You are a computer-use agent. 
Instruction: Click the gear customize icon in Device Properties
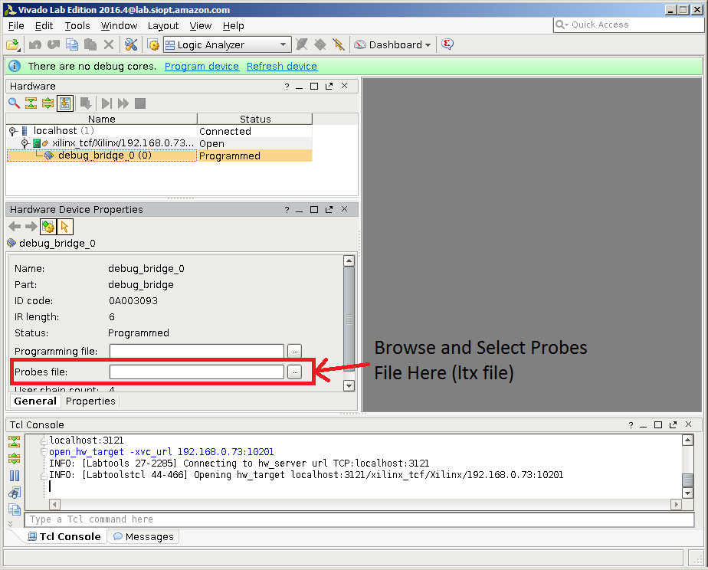(x=48, y=227)
